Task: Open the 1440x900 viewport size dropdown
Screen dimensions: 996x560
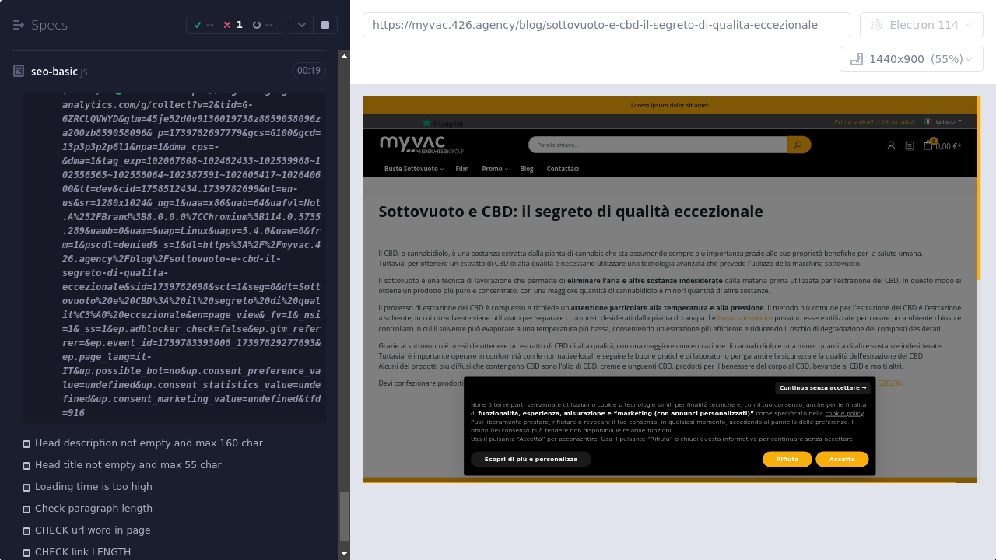Action: coord(911,59)
